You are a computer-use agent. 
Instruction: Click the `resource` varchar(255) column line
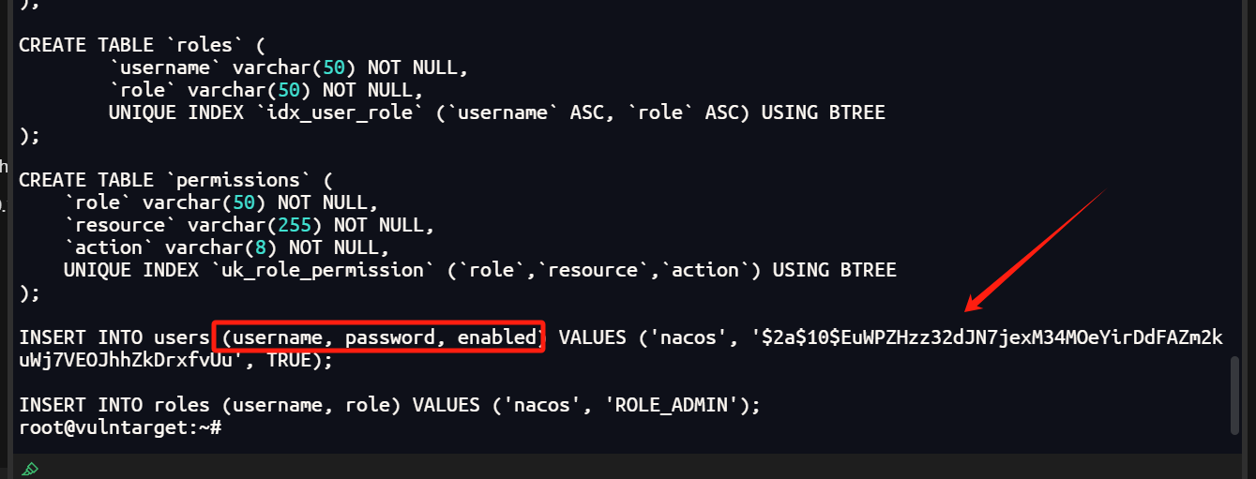coord(250,225)
